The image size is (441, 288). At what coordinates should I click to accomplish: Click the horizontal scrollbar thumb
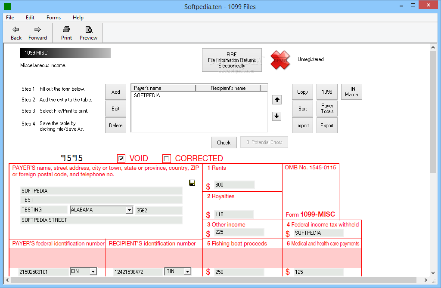coord(214,280)
